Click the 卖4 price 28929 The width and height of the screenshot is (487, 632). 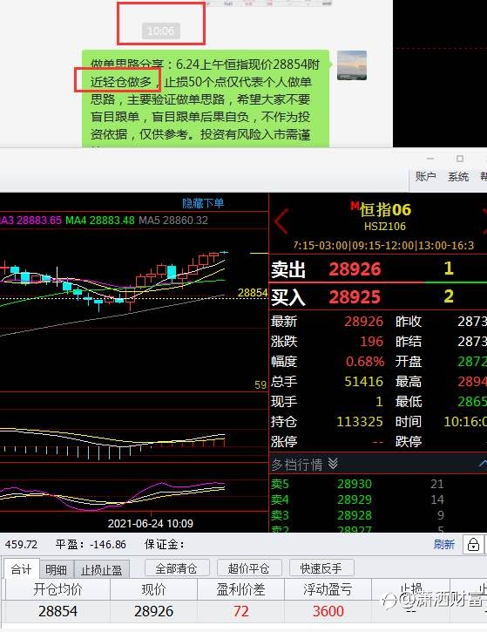[x=355, y=499]
